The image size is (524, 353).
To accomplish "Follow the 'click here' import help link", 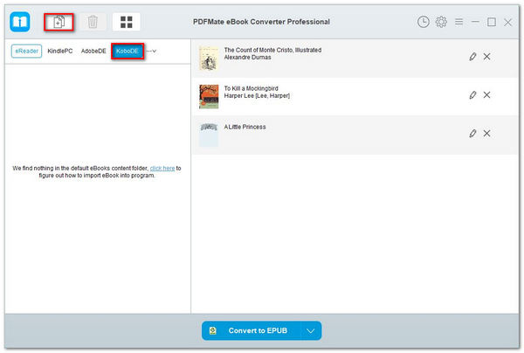I will [162, 168].
